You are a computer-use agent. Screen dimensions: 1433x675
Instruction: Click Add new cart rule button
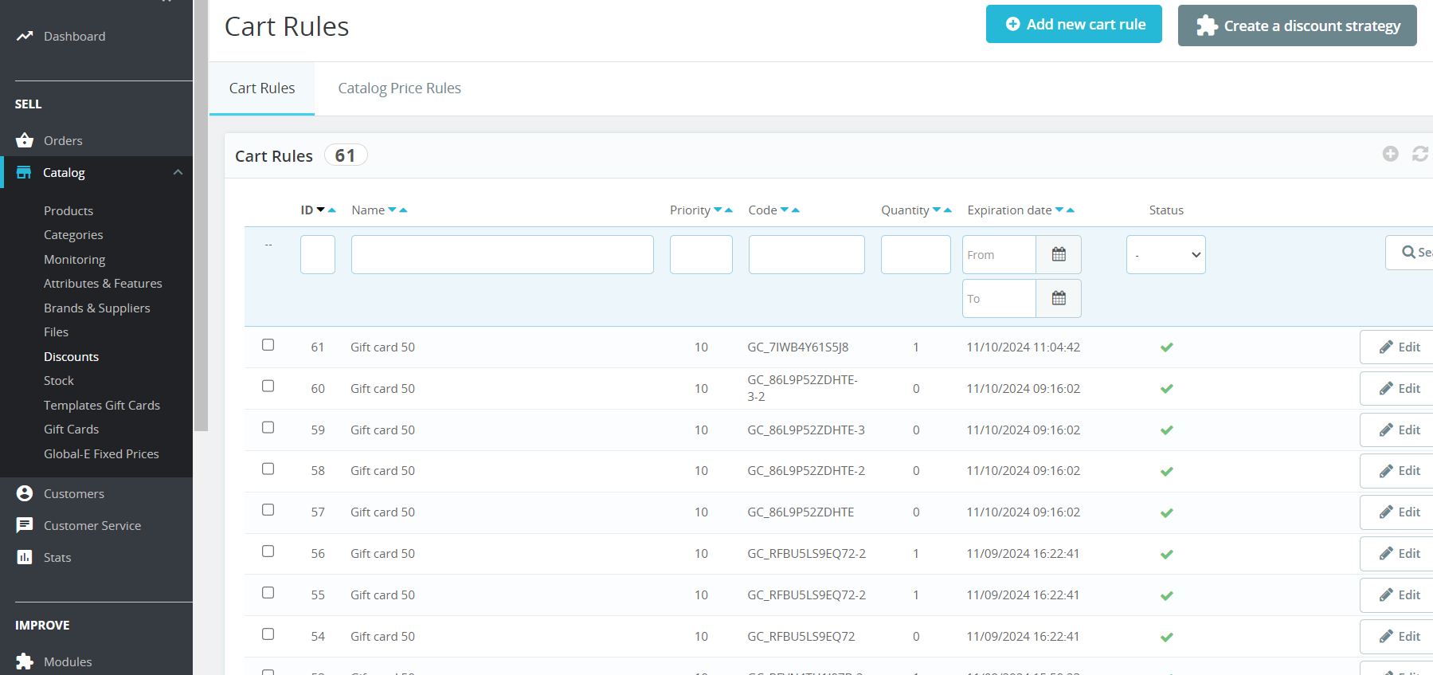click(x=1073, y=25)
